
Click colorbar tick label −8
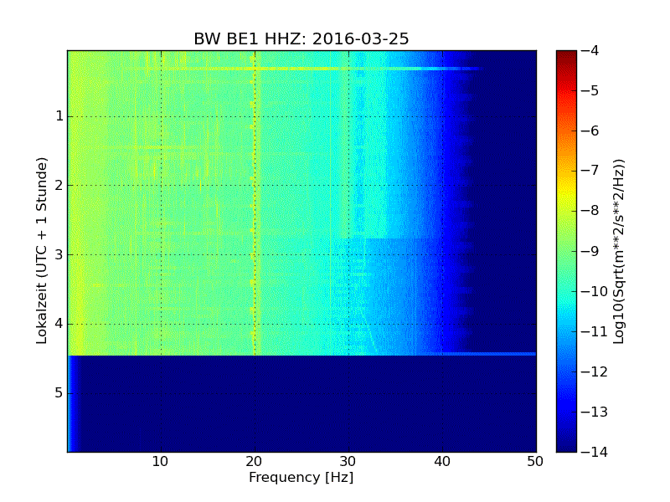click(x=590, y=211)
